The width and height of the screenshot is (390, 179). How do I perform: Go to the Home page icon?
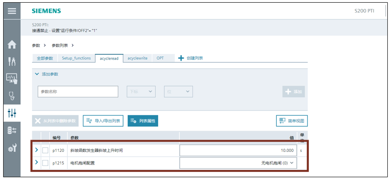pos(12,45)
